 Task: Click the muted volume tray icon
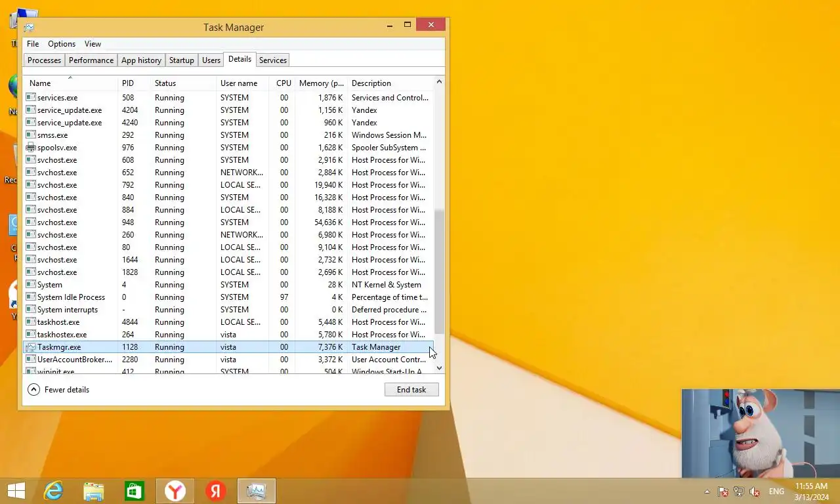click(755, 492)
